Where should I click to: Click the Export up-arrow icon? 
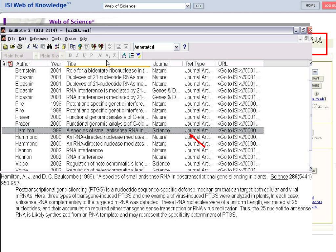pyautogui.click(x=101, y=47)
